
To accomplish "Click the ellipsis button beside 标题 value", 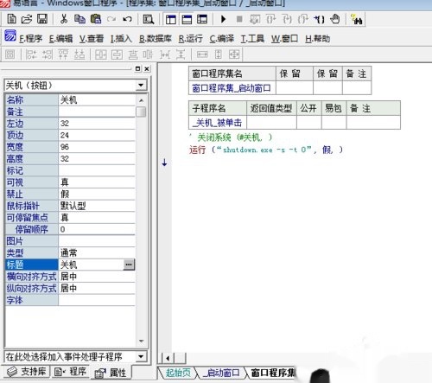I will [129, 265].
